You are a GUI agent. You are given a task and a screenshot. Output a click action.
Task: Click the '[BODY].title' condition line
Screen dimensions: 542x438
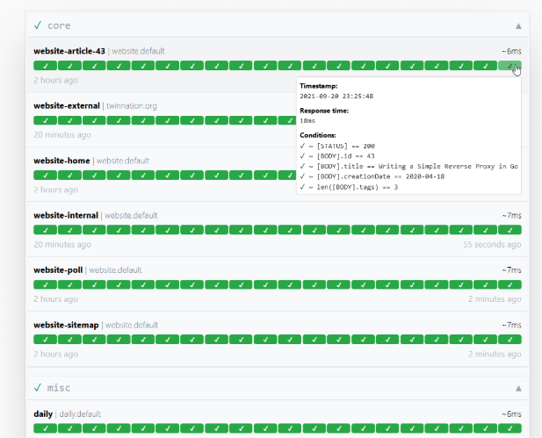tap(409, 166)
